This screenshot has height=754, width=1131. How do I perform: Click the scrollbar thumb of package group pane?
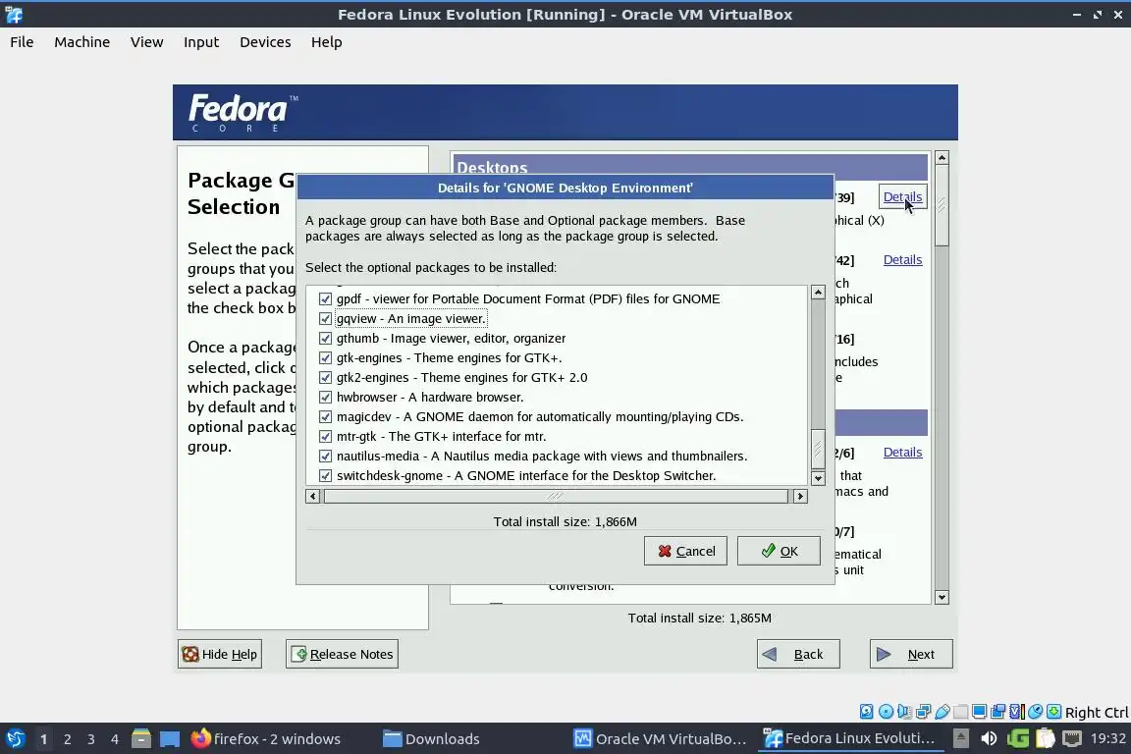coord(942,206)
